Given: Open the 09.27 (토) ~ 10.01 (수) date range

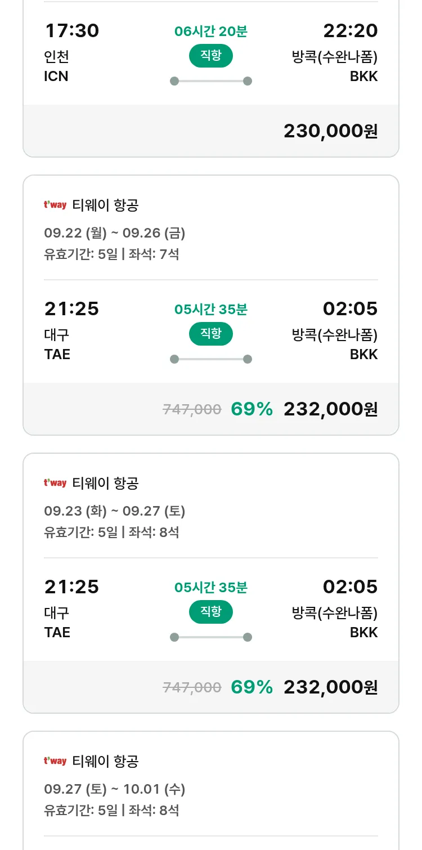Looking at the screenshot, I should (115, 789).
